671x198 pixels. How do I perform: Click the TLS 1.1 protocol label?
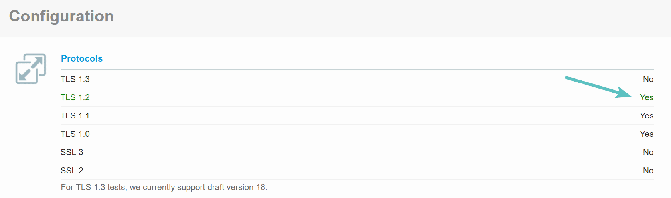click(x=75, y=116)
